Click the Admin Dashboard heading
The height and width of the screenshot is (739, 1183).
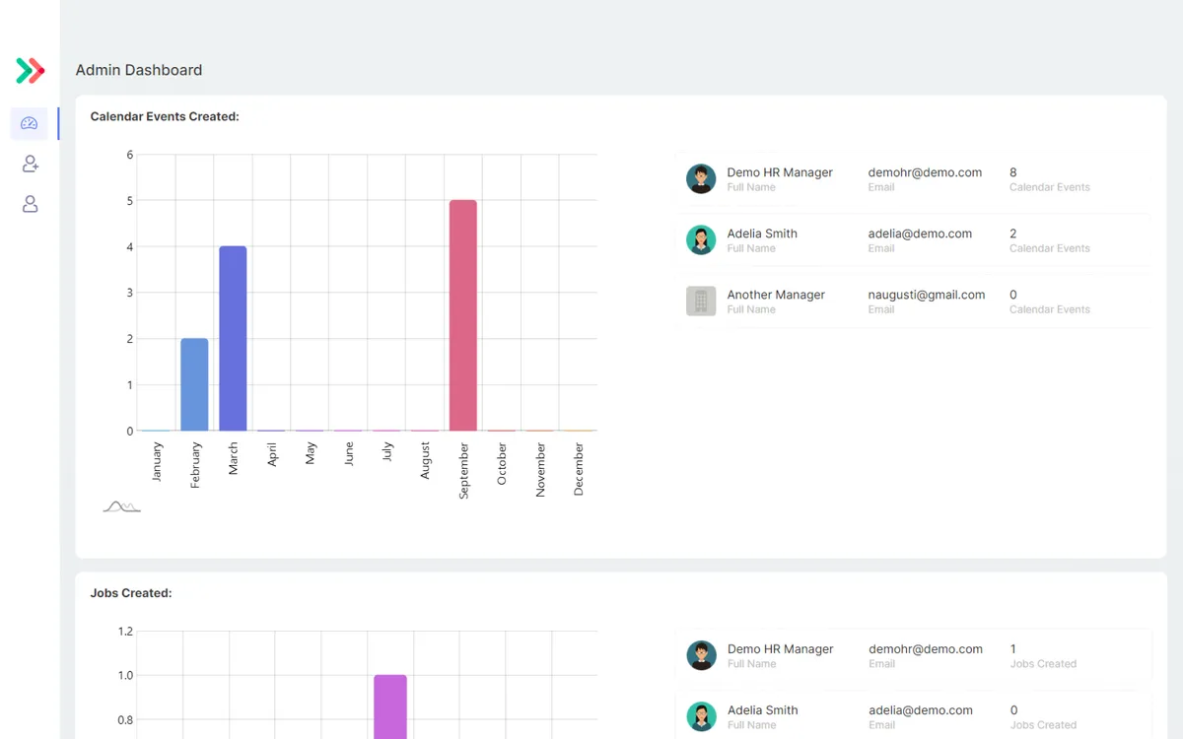click(139, 70)
